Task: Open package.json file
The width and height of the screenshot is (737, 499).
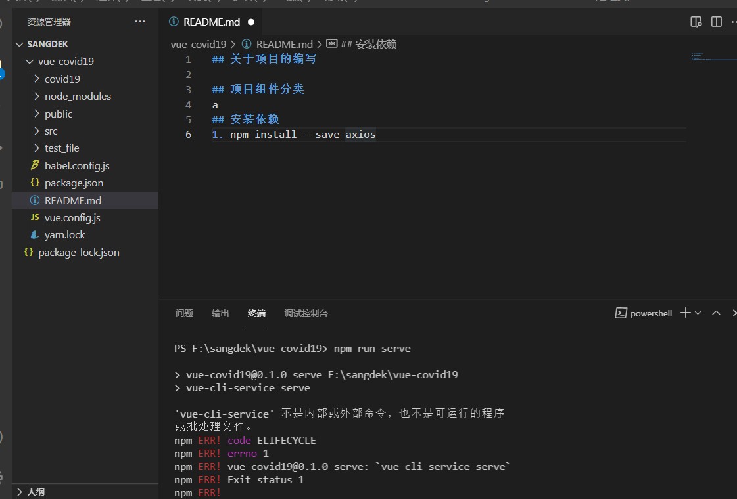Action: (x=74, y=183)
